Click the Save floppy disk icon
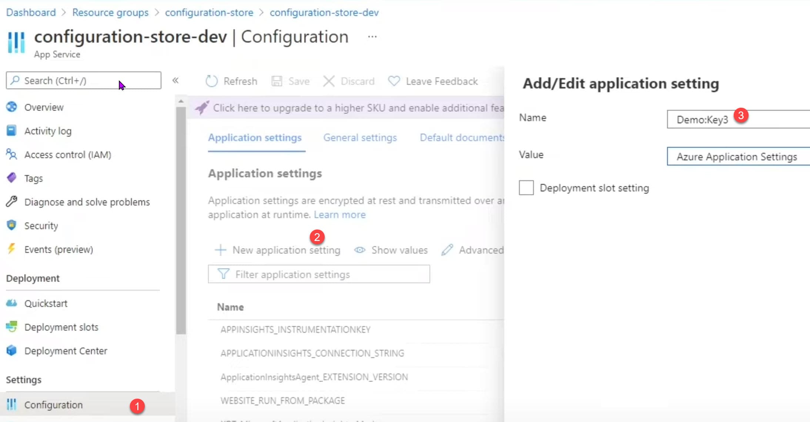810x422 pixels. 277,81
